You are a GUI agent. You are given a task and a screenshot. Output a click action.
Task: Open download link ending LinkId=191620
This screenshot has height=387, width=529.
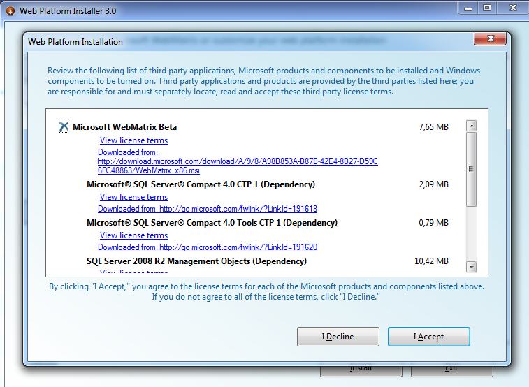[x=208, y=247]
